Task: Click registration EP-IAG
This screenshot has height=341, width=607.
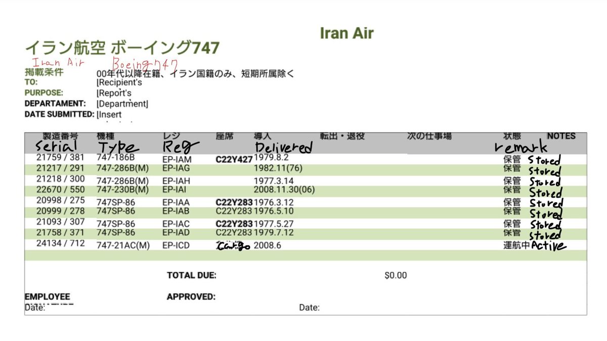Action: click(177, 168)
